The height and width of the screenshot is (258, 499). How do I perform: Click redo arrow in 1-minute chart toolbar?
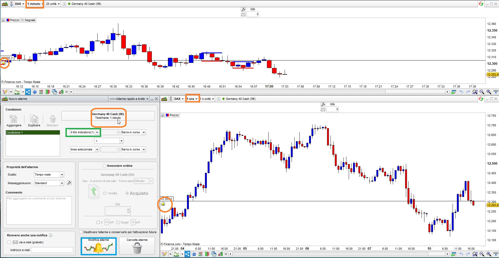pos(468,92)
